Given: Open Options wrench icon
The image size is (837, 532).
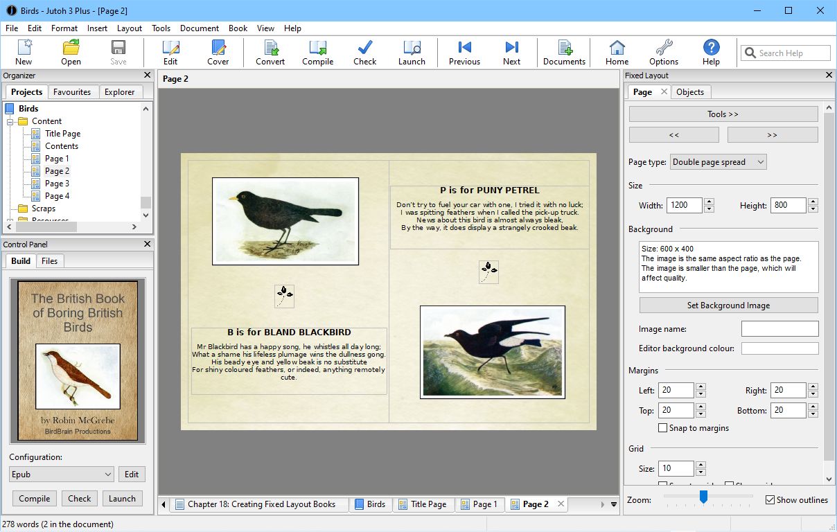Looking at the screenshot, I should point(664,53).
